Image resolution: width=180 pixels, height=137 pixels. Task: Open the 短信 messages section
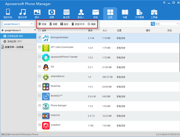tap(95, 14)
